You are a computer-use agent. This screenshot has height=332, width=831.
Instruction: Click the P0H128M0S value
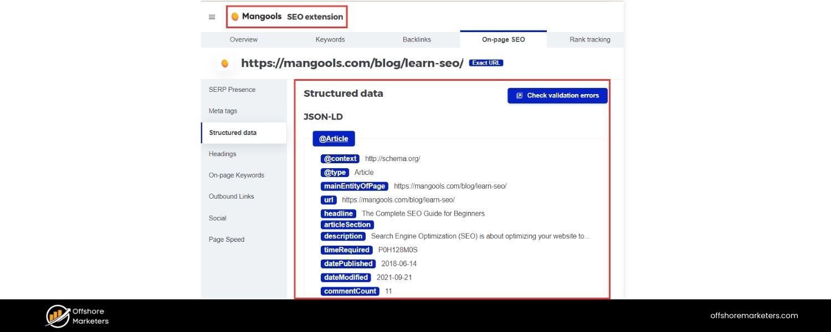coord(398,250)
